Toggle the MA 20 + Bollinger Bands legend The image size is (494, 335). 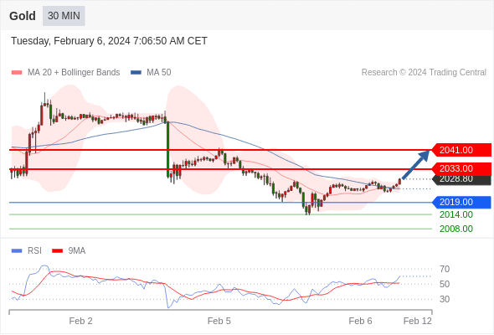click(65, 73)
